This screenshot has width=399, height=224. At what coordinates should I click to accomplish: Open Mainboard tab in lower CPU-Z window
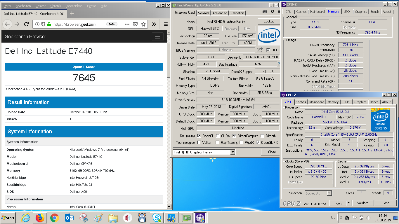pos(317,102)
